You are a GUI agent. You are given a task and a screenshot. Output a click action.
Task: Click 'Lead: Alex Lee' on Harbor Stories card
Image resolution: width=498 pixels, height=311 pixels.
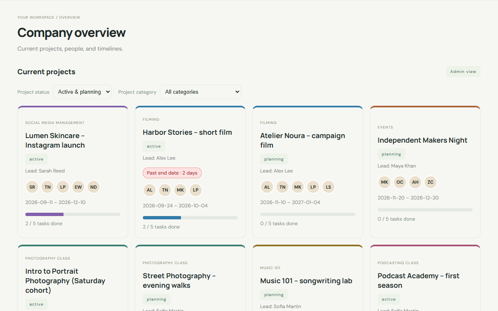(159, 158)
